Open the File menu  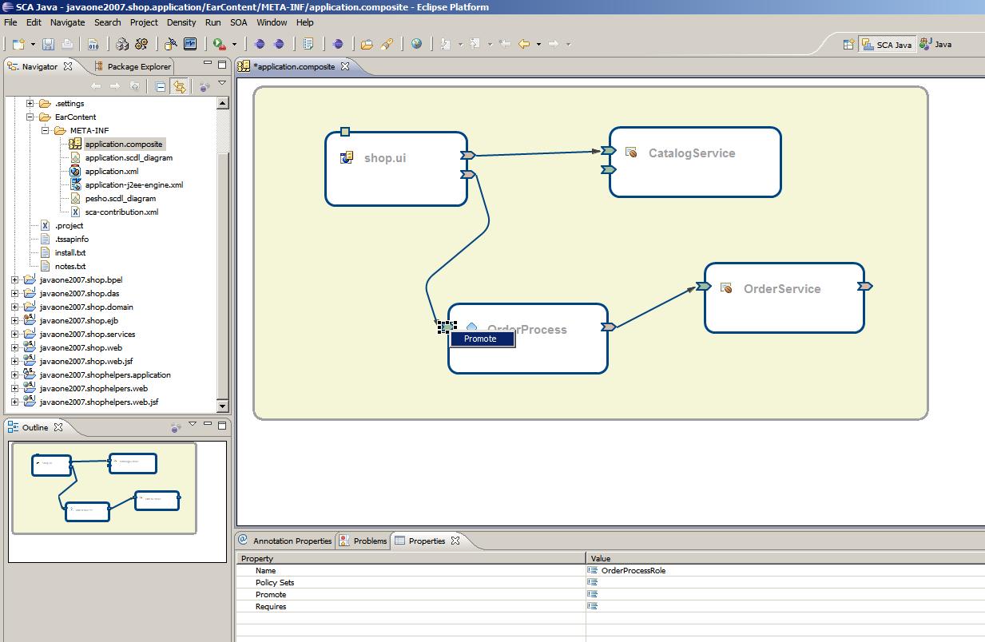10,22
